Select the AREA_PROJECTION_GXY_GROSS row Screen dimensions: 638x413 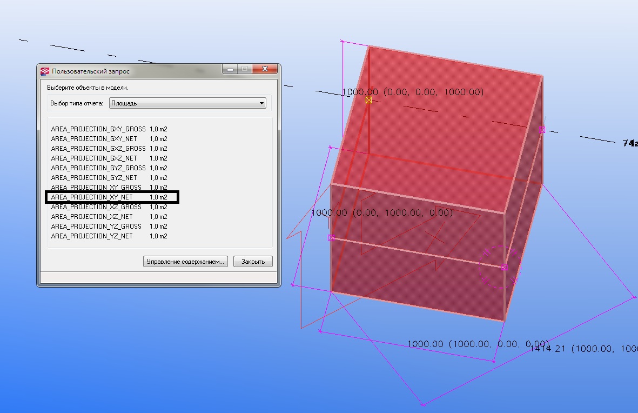tap(98, 129)
